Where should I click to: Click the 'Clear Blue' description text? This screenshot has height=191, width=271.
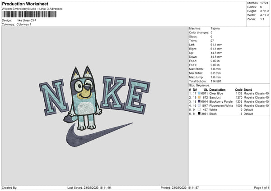[216, 93]
